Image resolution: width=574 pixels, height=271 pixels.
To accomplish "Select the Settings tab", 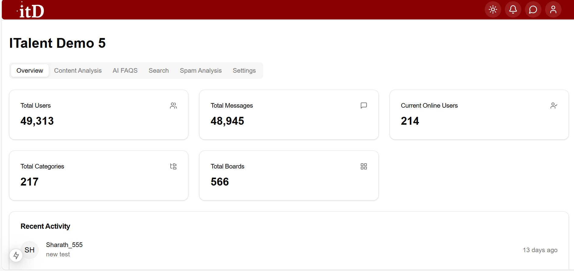I will pyautogui.click(x=244, y=71).
